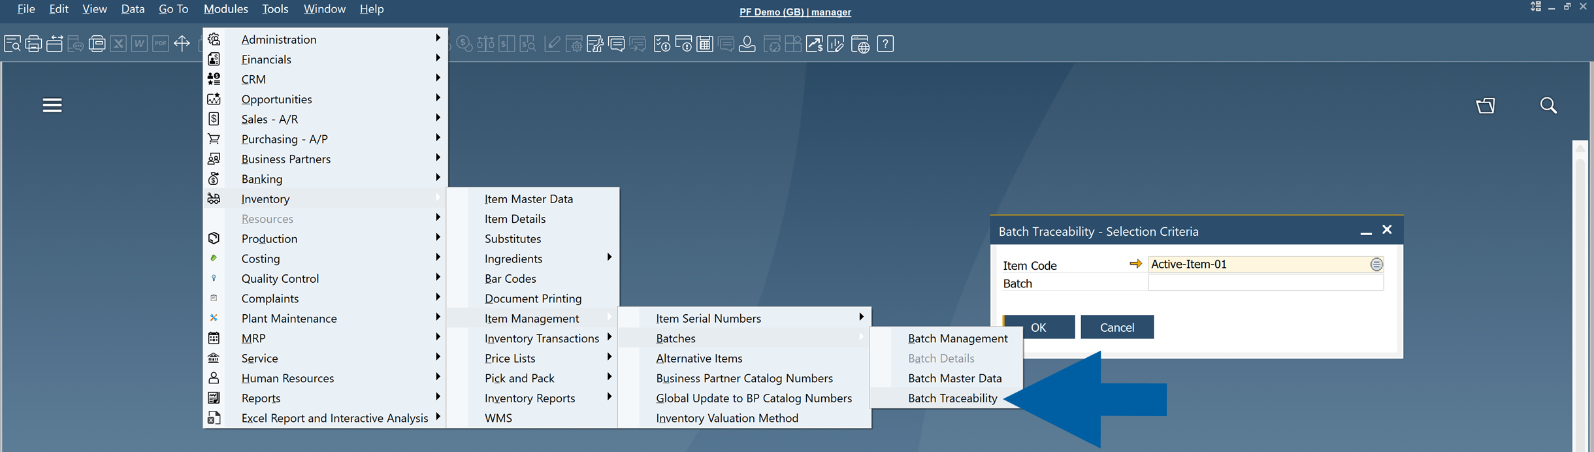Open the Modules menu in menu bar
This screenshot has height=452, width=1594.
(x=225, y=9)
